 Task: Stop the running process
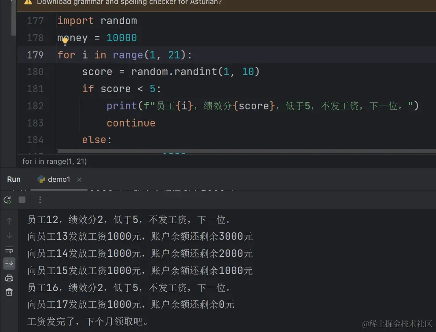click(x=22, y=200)
